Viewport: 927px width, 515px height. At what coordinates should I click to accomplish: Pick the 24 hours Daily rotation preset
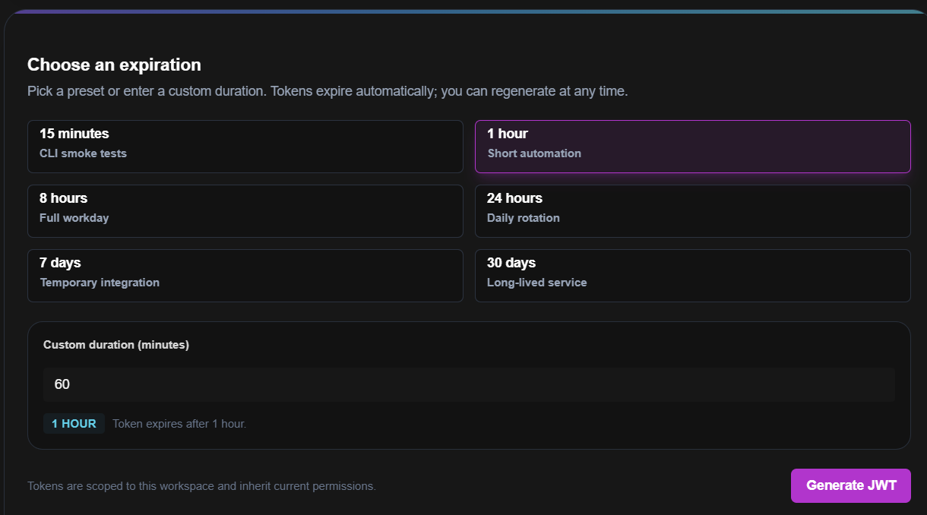pyautogui.click(x=692, y=211)
